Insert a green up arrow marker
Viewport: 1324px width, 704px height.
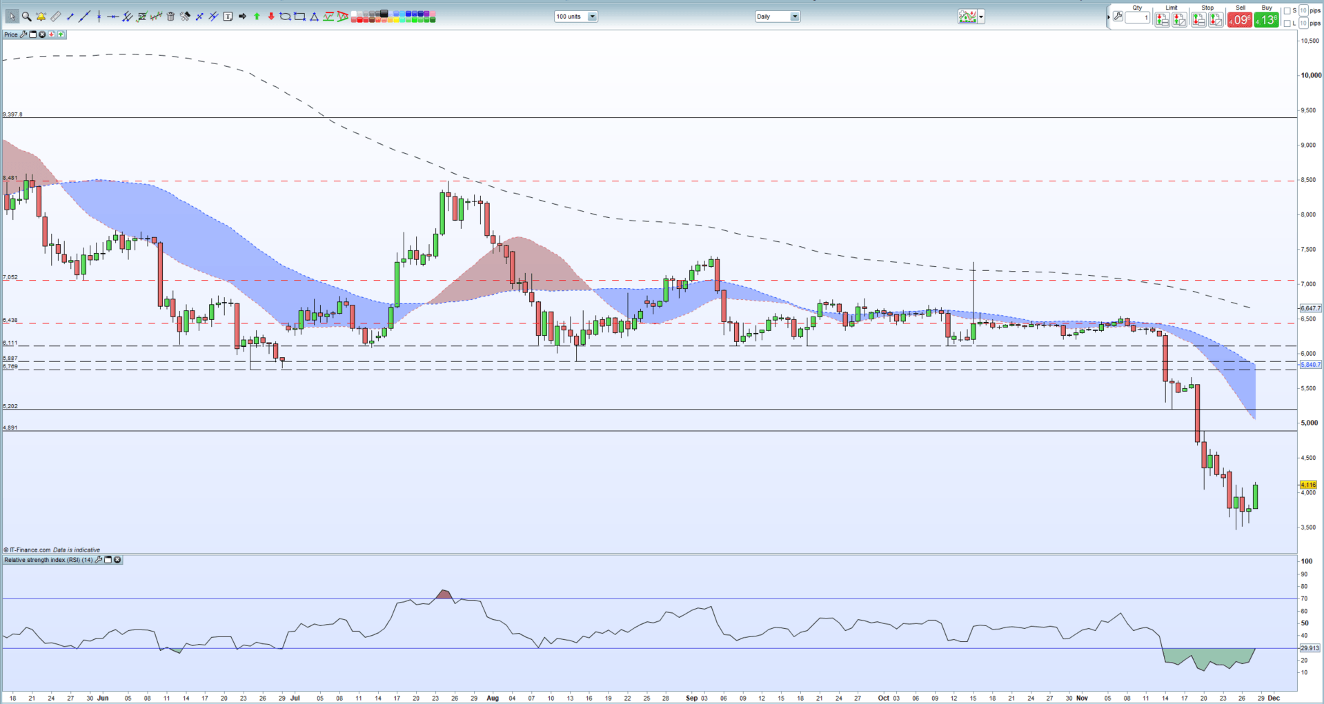click(x=257, y=17)
